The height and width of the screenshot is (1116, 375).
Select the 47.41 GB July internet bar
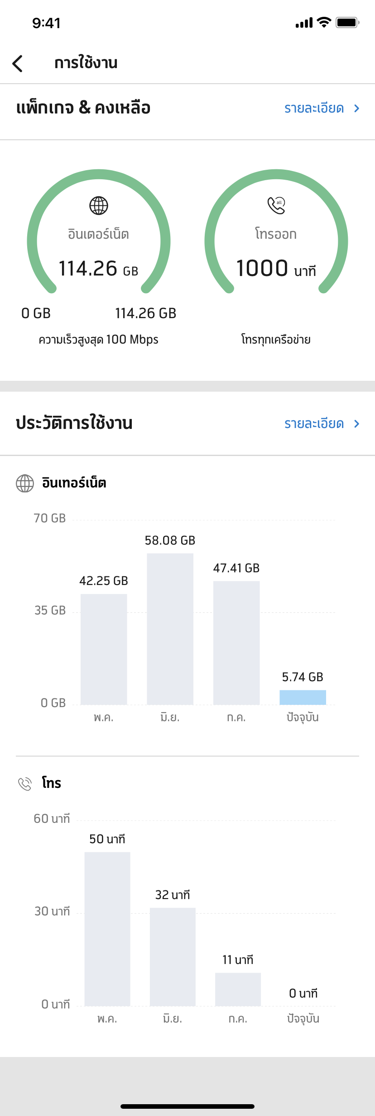[x=236, y=642]
